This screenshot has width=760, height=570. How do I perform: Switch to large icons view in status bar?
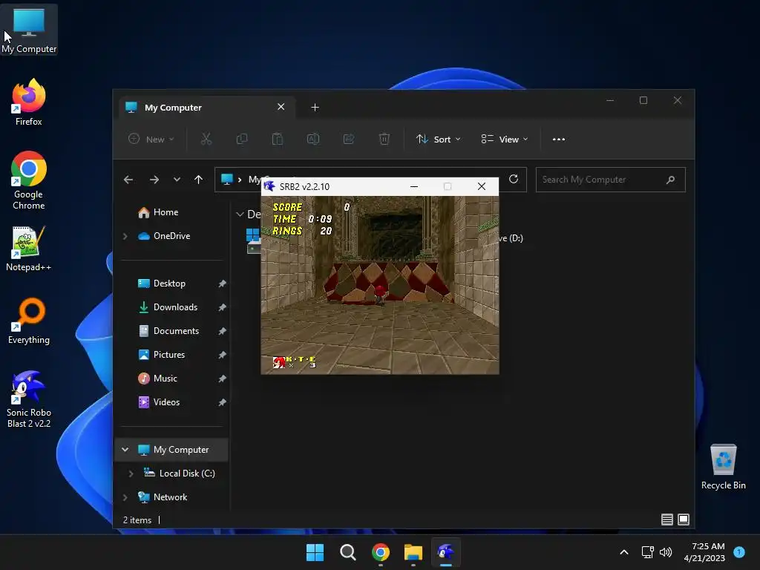coord(684,520)
